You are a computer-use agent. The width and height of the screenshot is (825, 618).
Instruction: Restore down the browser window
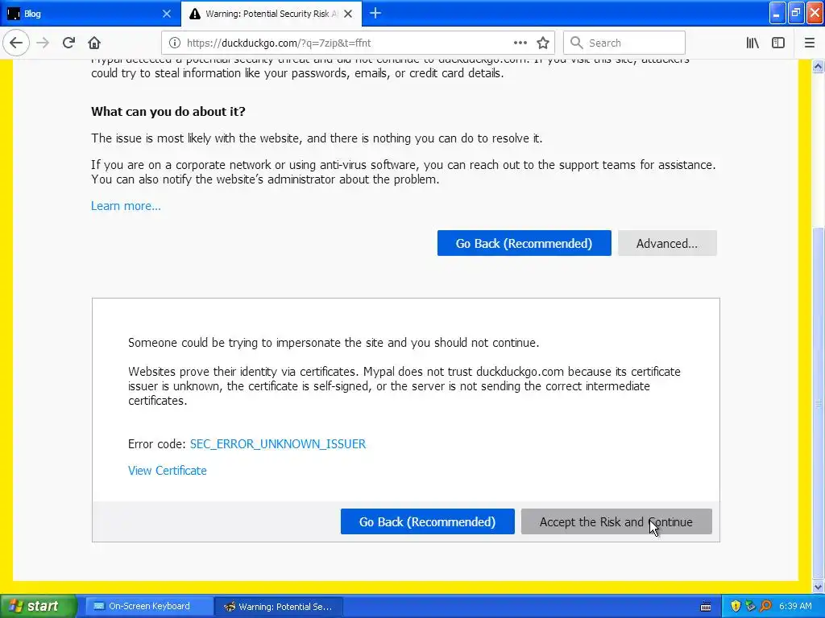point(796,13)
